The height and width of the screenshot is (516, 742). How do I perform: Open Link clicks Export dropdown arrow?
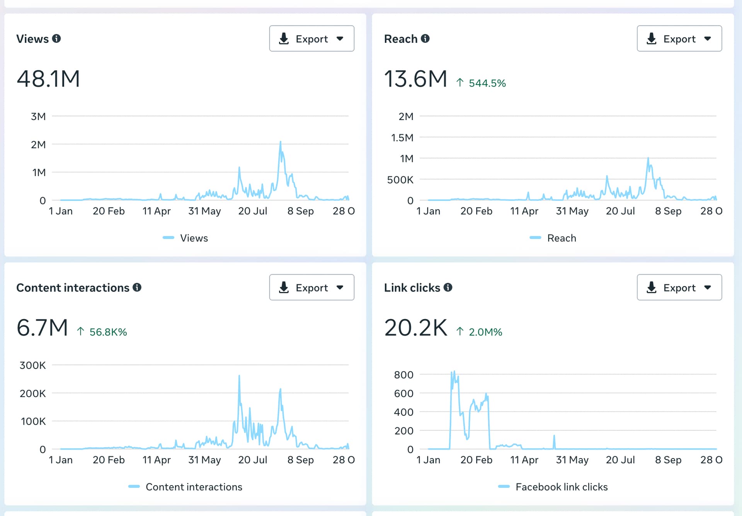708,287
